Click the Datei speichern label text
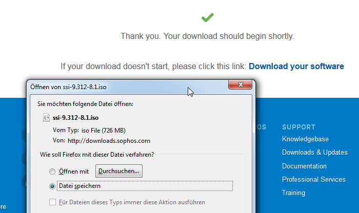 (79, 186)
